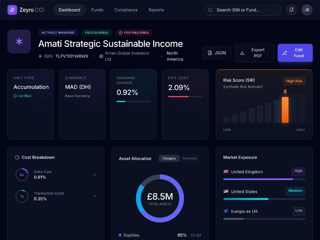
Task: Click the Cost Breakdown pie icon
Action: click(x=17, y=158)
